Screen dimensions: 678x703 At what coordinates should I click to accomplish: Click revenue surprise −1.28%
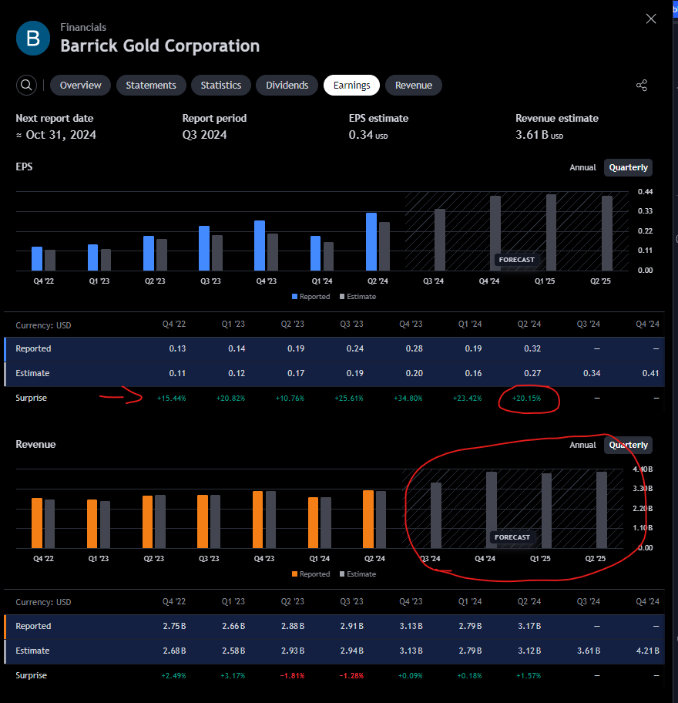pyautogui.click(x=351, y=676)
